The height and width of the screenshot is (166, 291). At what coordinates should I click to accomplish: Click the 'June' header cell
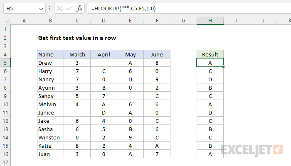(157, 54)
